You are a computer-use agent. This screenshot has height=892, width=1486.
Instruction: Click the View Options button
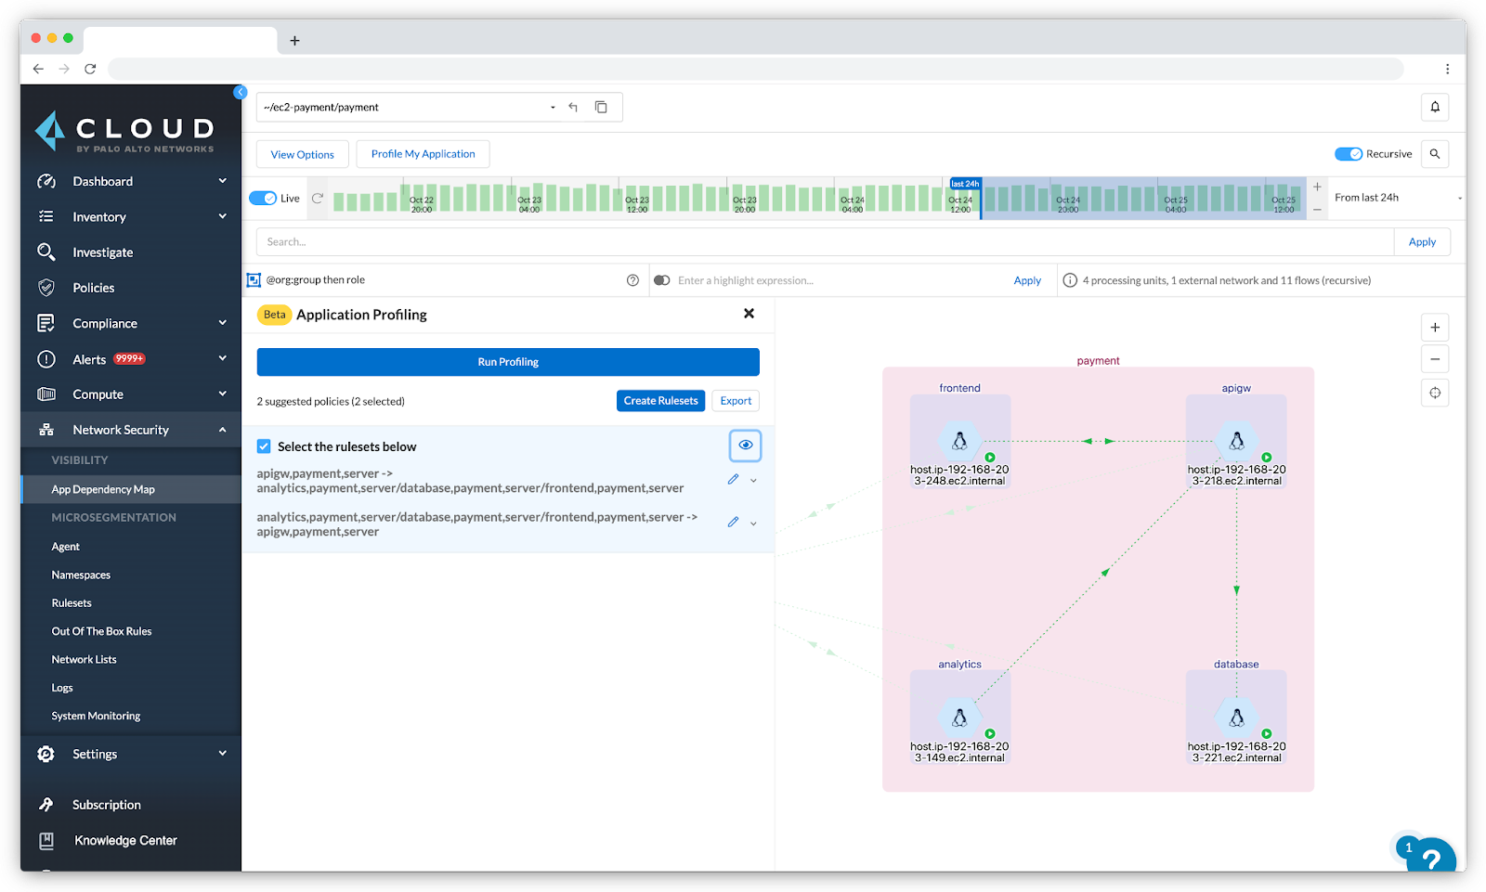[x=303, y=154]
